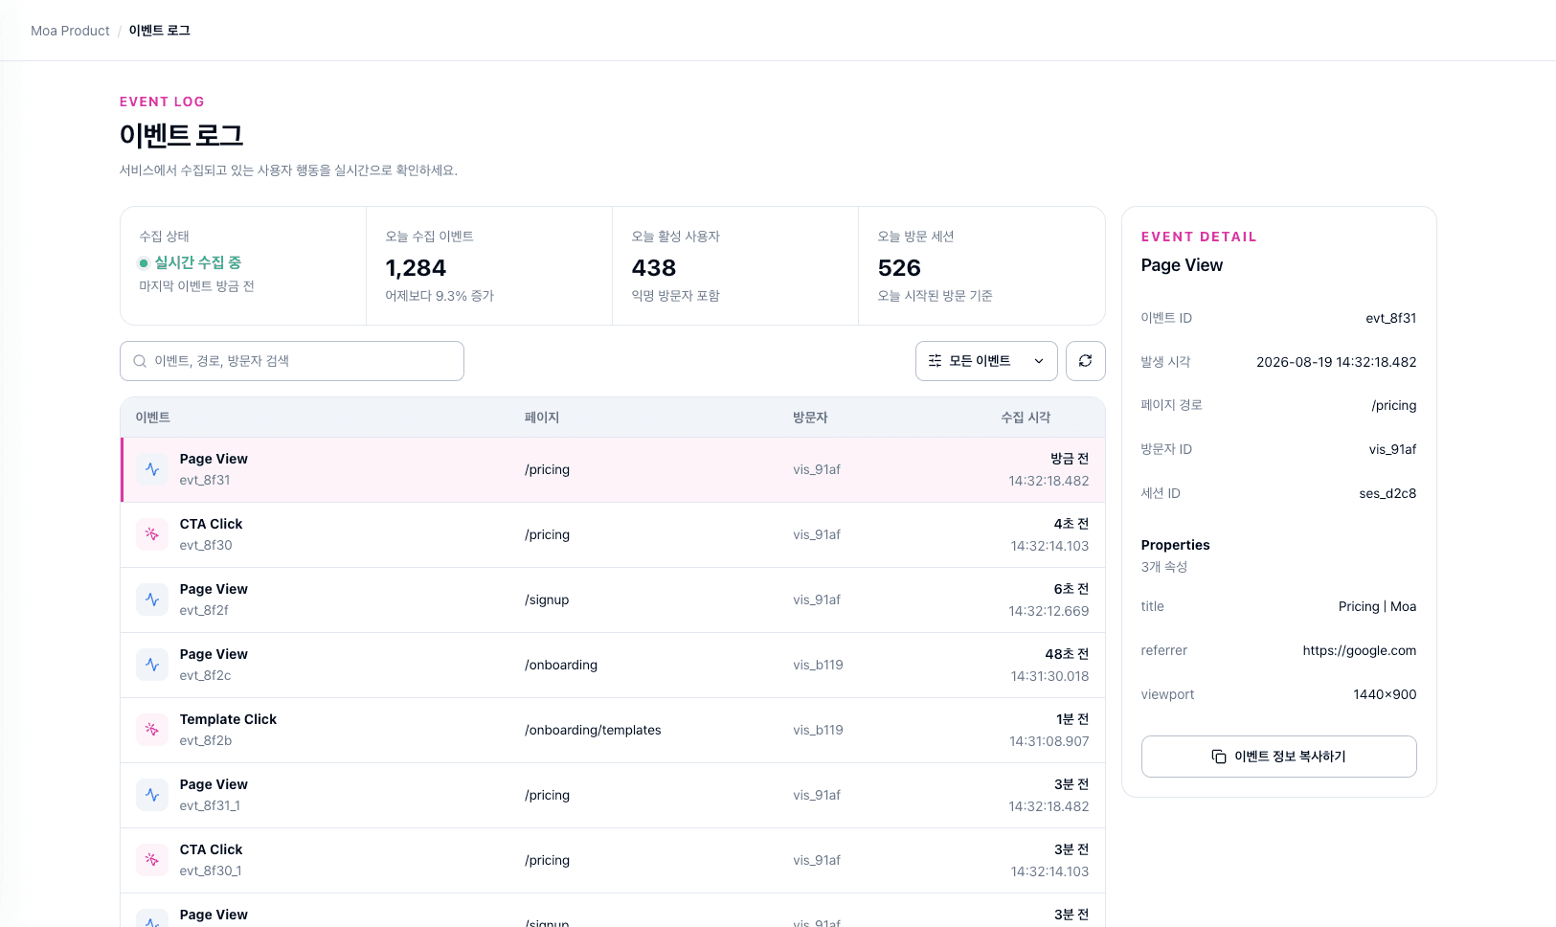Image resolution: width=1556 pixels, height=927 pixels.
Task: Click visitor vis_b119 in evt_8f2c row
Action: [x=818, y=665]
